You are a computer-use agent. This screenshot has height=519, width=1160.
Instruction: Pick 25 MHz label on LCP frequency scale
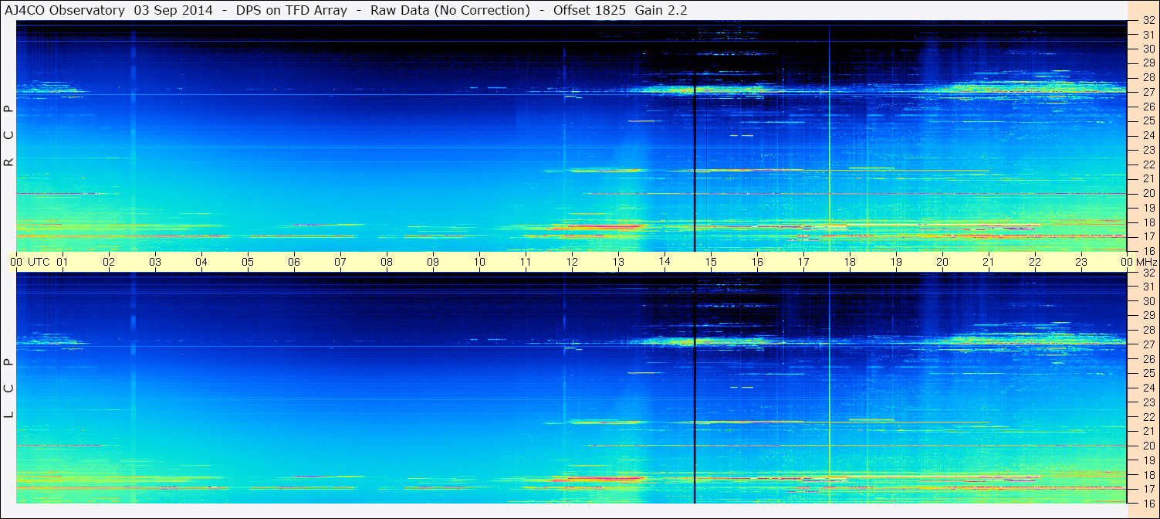pyautogui.click(x=1148, y=374)
